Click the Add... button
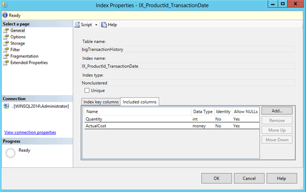Viewport: 306px width, 192px height. pyautogui.click(x=277, y=111)
